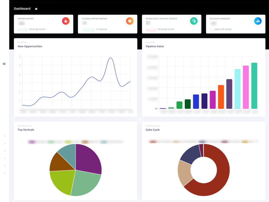Click the green Demos Held card icon
Viewport: 269px width, 202px height.
(194, 21)
